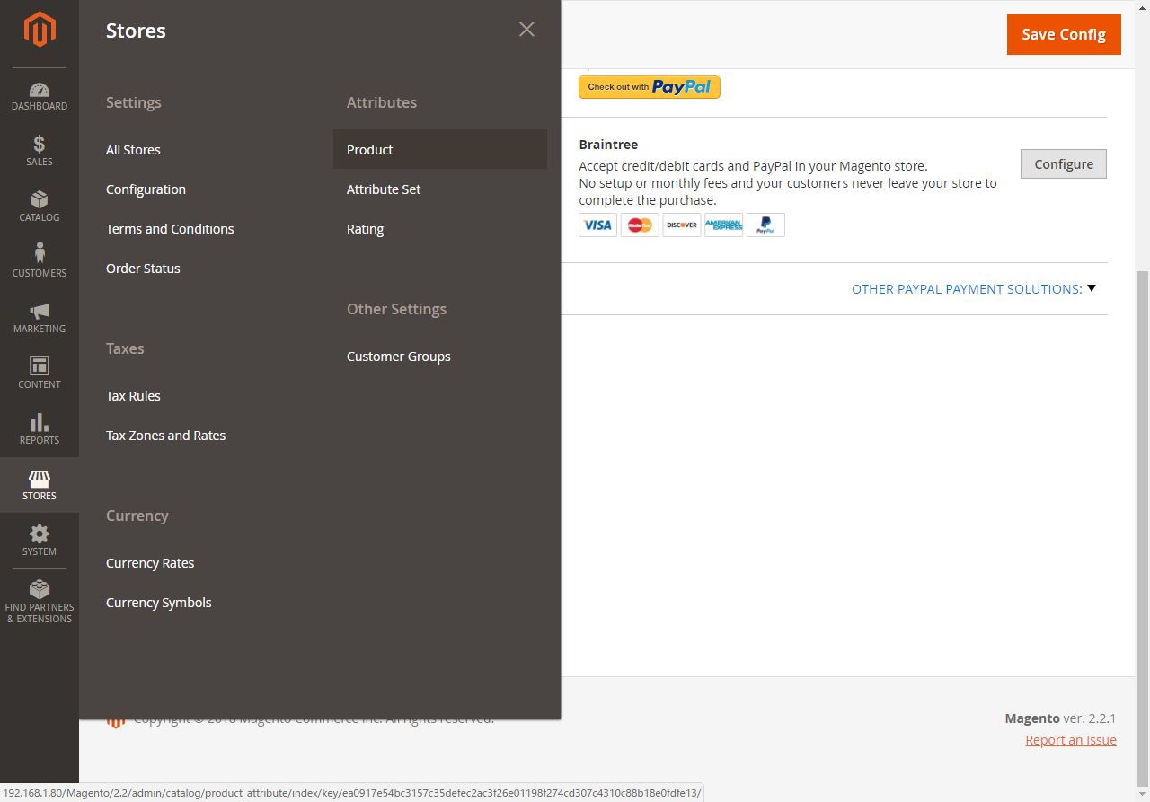Open Attribute Set menu item
The width and height of the screenshot is (1150, 802).
[x=384, y=189]
